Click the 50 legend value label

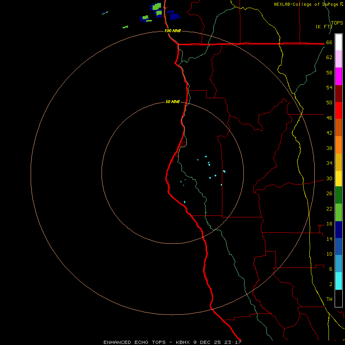click(x=329, y=102)
